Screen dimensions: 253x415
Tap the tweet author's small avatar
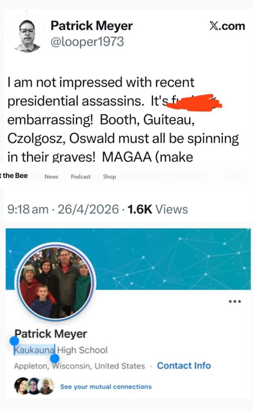[27, 34]
